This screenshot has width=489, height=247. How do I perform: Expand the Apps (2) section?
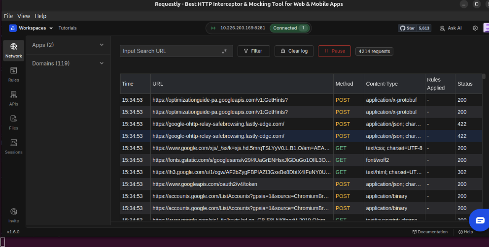point(68,45)
